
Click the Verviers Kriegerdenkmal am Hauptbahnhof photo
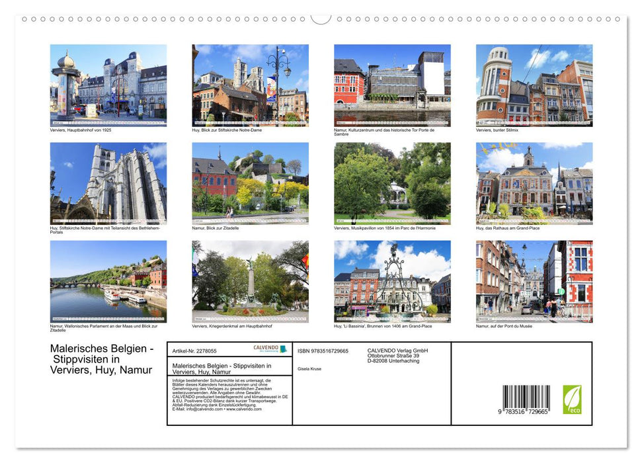click(x=250, y=282)
